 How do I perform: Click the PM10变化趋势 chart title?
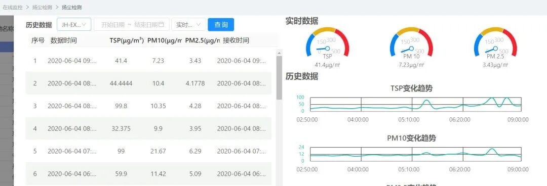[x=412, y=138]
